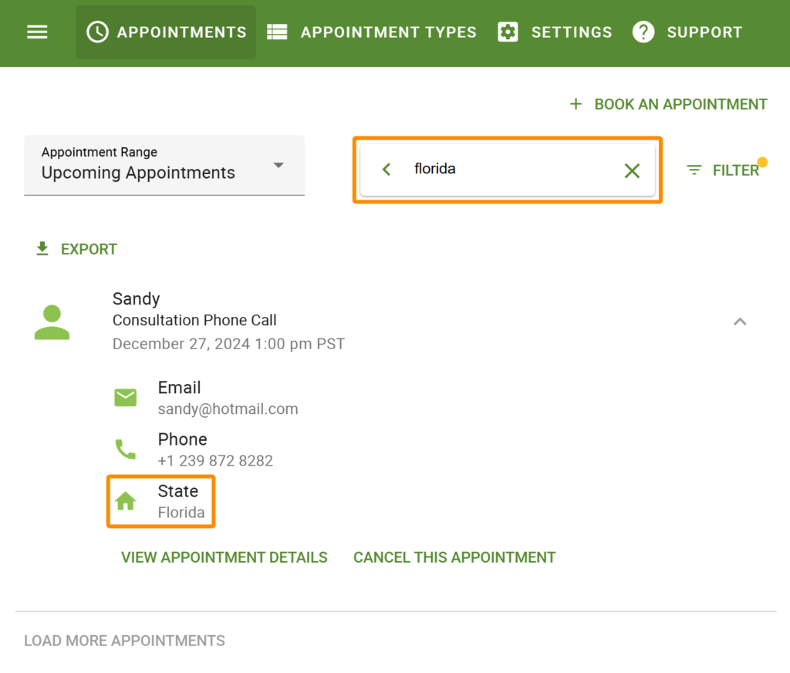
Task: Click the email envelope icon
Action: tap(126, 398)
